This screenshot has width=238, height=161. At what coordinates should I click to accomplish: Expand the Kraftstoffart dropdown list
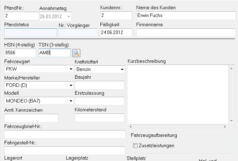click(122, 69)
